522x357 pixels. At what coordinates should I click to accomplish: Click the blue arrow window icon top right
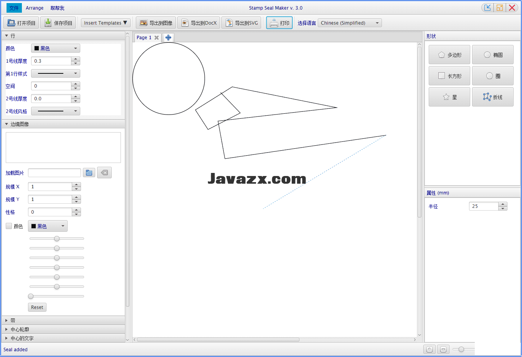tap(487, 8)
